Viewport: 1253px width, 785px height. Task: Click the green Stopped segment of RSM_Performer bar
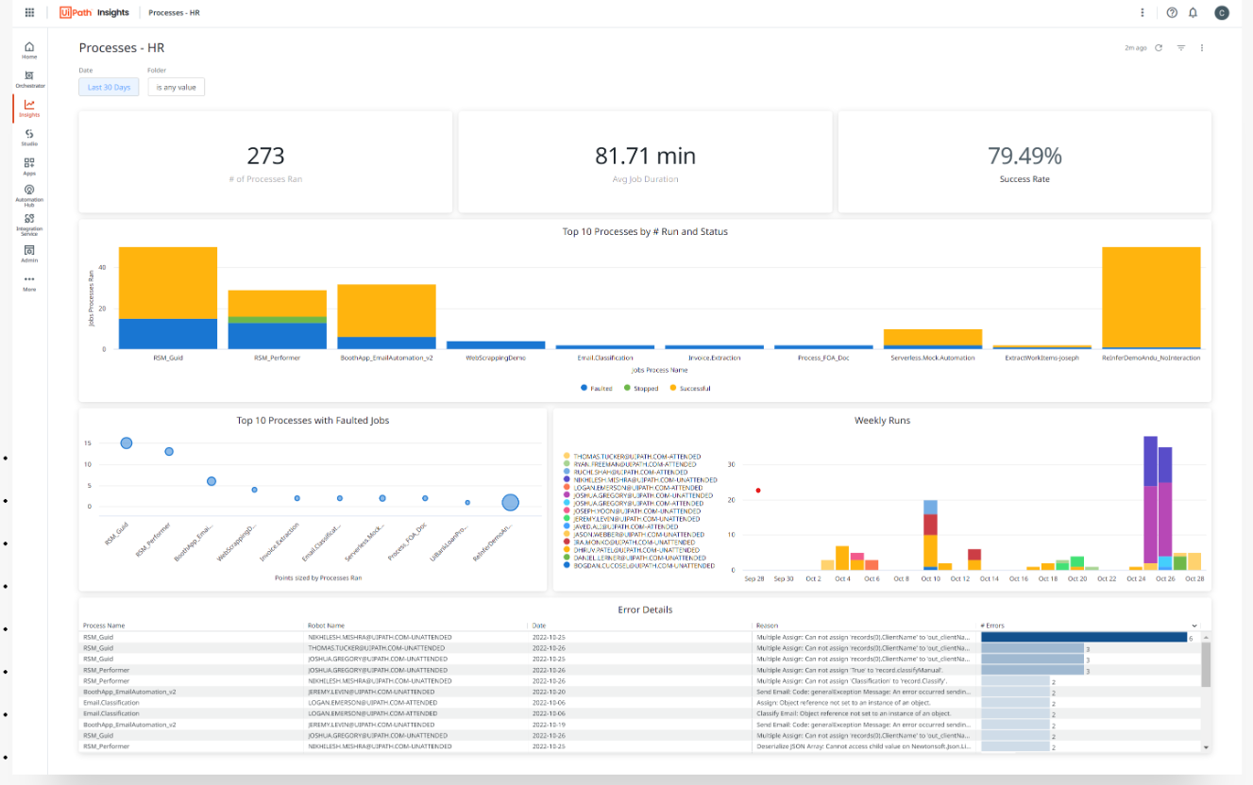pos(277,320)
